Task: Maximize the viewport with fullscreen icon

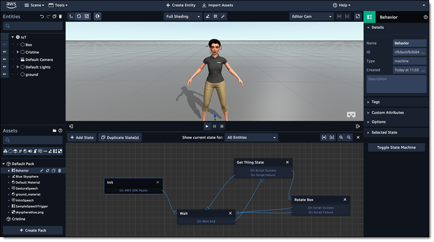Action: [357, 16]
